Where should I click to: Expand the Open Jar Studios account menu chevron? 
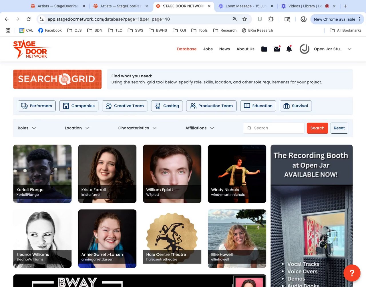[349, 49]
